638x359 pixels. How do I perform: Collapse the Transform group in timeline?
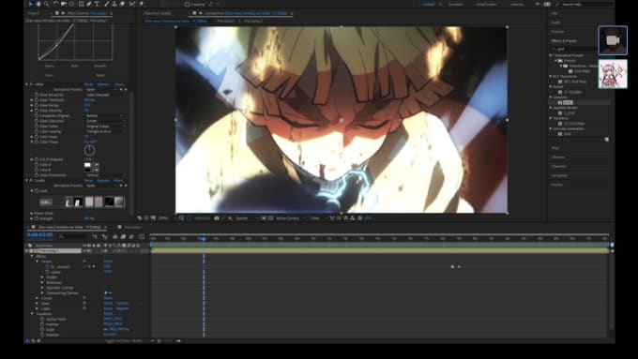pyautogui.click(x=32, y=314)
